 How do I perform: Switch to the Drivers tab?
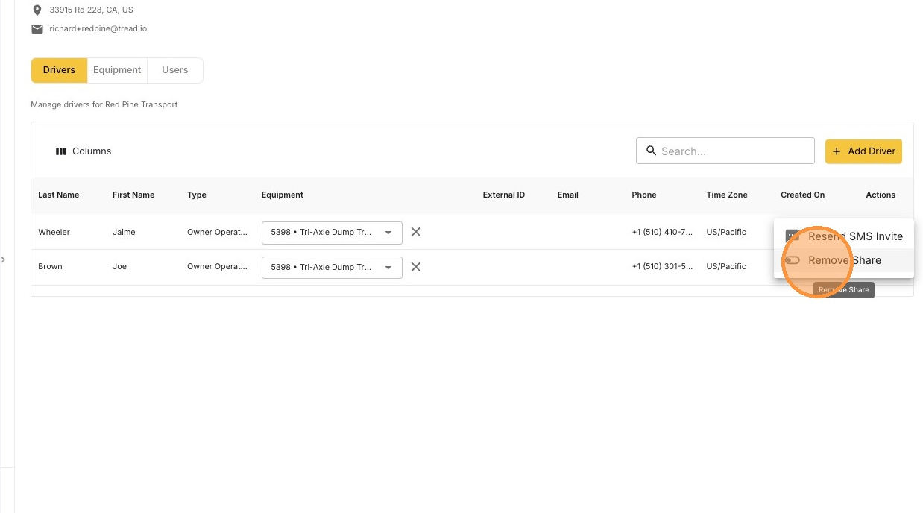tap(59, 70)
